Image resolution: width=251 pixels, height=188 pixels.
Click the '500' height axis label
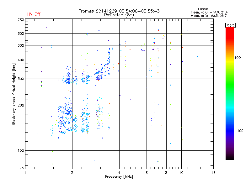21,45
